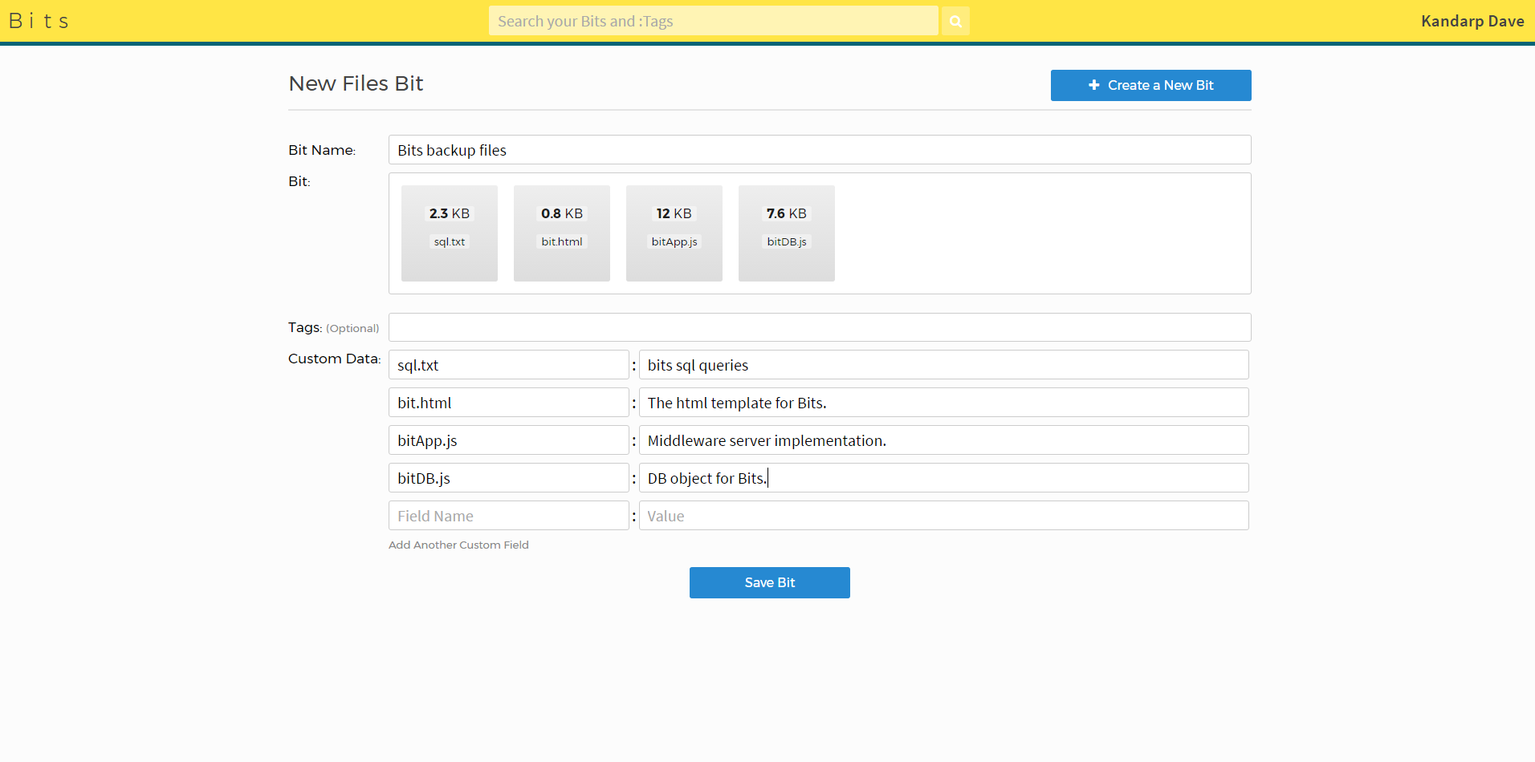
Task: Select the bit.html file thumbnail
Action: [562, 233]
